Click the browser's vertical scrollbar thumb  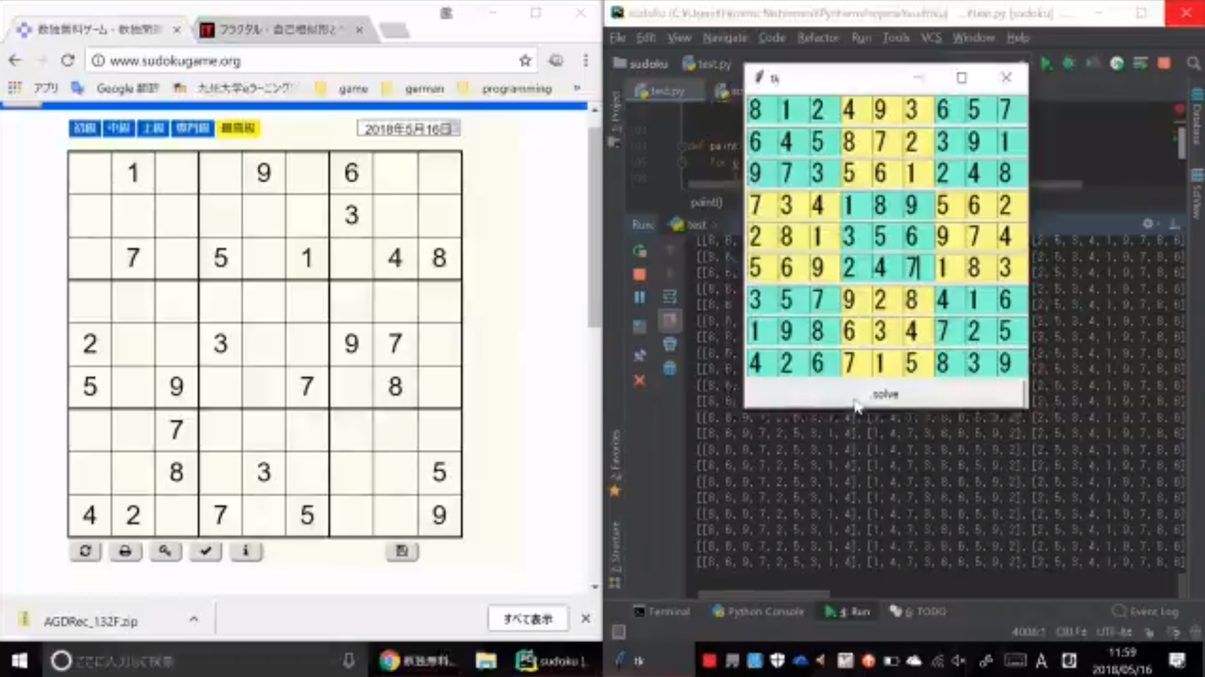point(594,226)
